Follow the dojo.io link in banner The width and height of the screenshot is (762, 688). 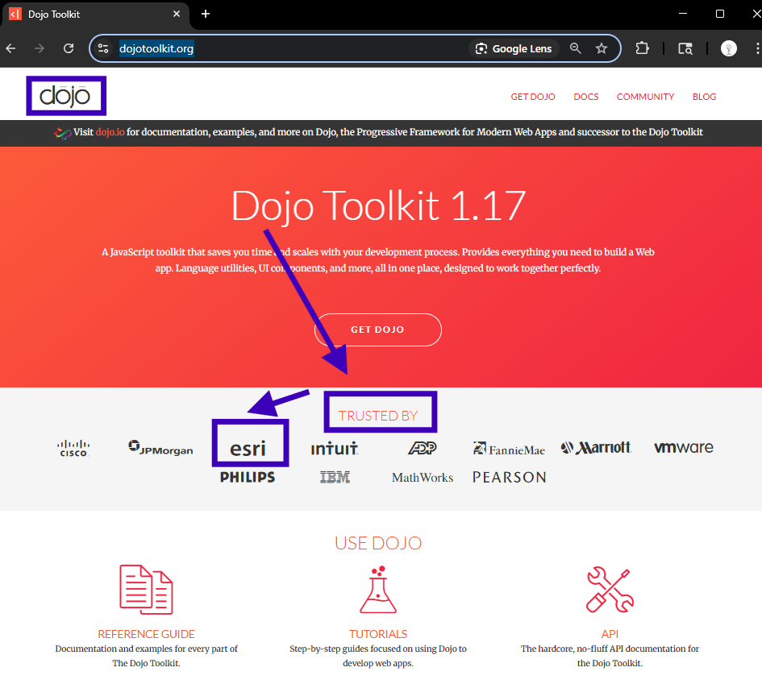[110, 132]
